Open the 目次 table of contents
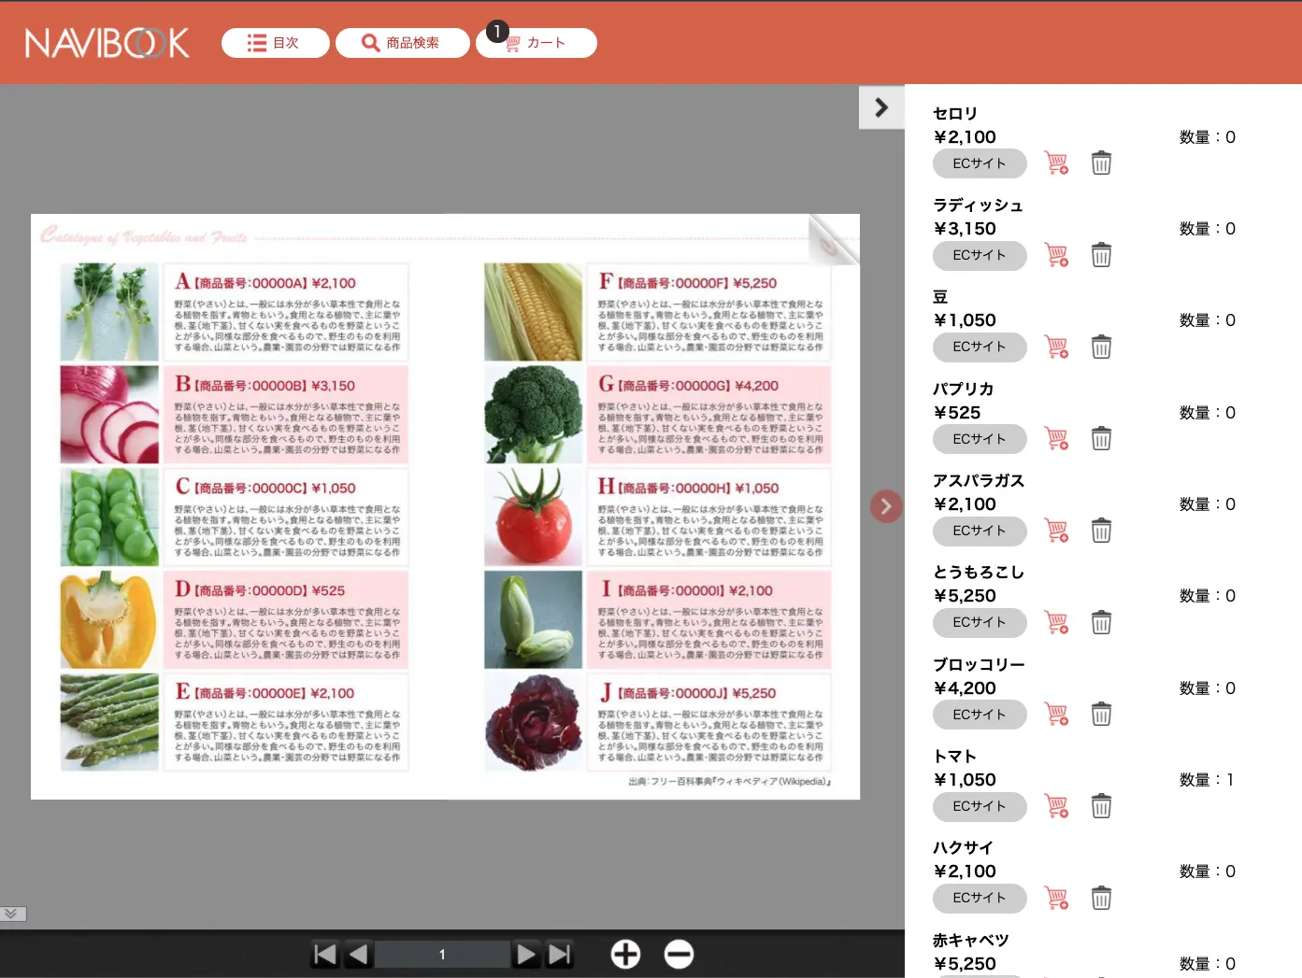 (275, 43)
